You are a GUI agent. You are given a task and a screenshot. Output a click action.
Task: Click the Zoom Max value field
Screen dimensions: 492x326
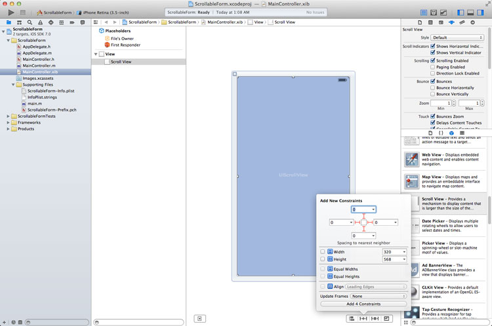470,103
